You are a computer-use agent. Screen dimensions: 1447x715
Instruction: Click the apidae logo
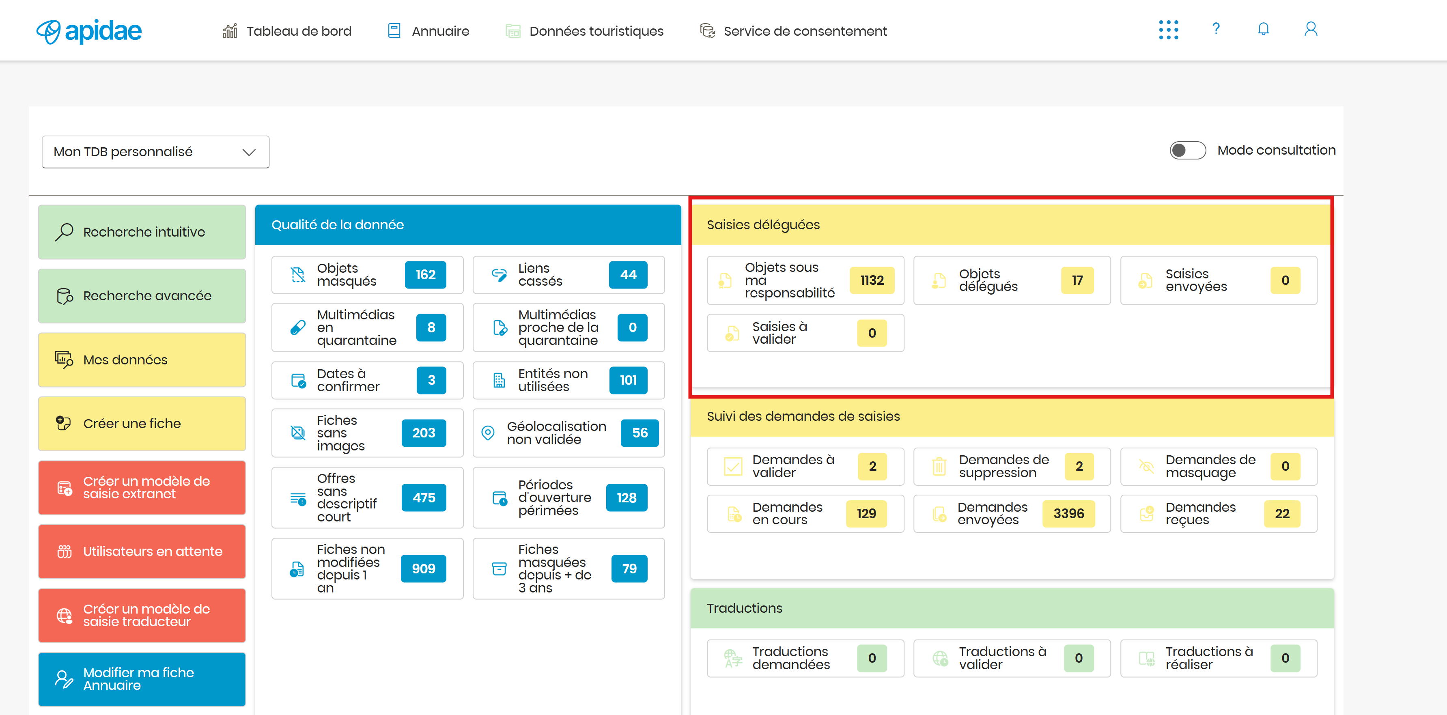(x=89, y=31)
